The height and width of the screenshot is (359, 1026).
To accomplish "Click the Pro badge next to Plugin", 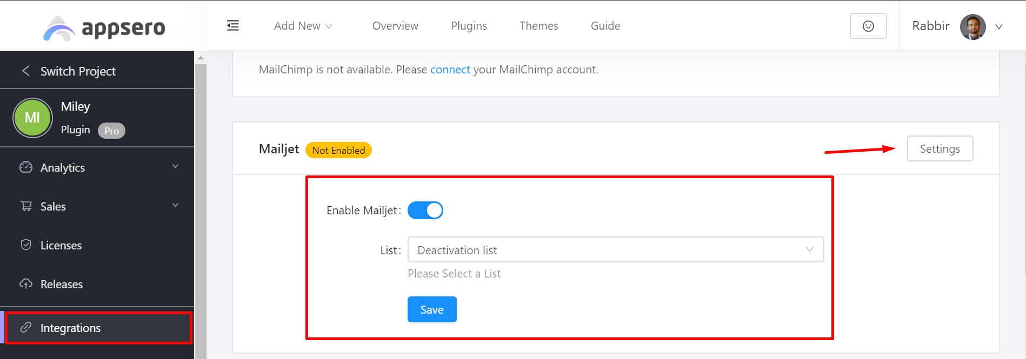I will [x=111, y=130].
